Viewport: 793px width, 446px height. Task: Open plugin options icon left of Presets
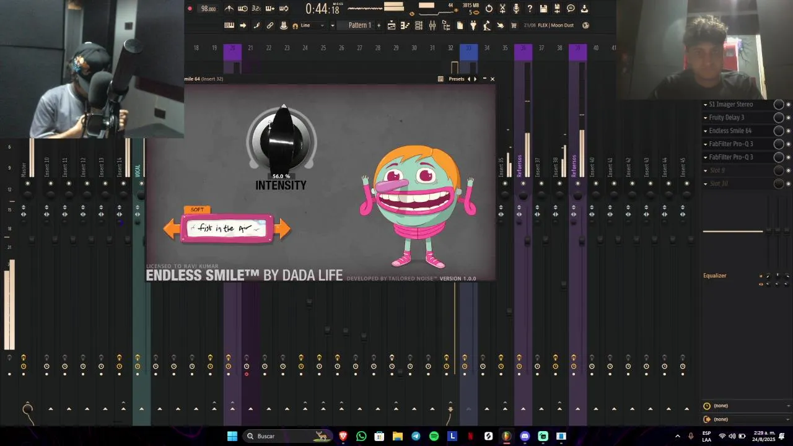(440, 79)
